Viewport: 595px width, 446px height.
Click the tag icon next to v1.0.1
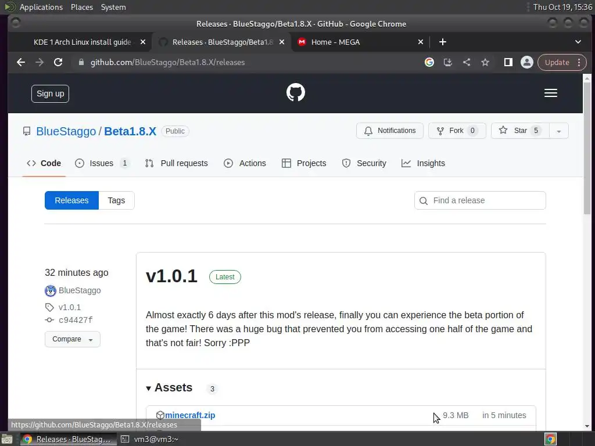tap(49, 307)
